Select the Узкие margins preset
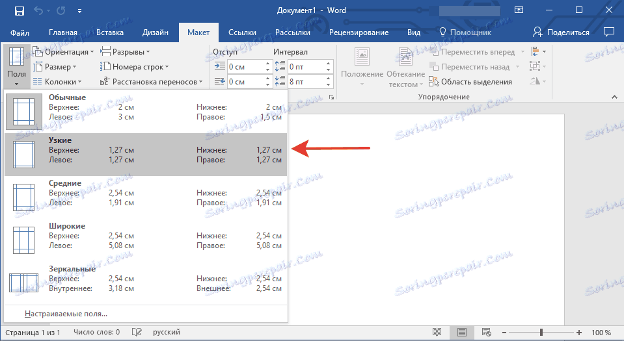The image size is (624, 341). [x=146, y=155]
